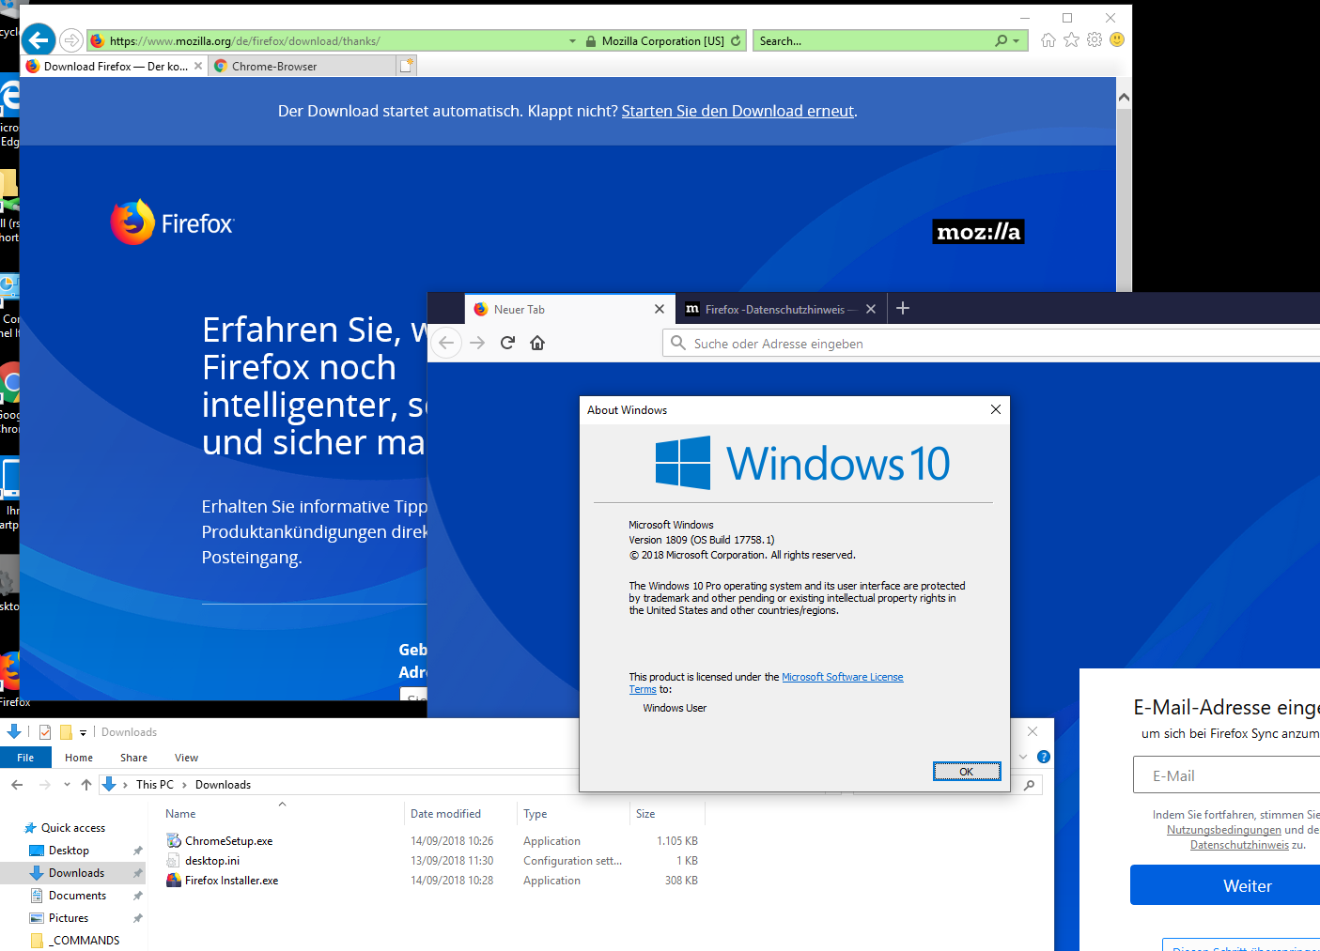Screen dimensions: 1320x951
Task: Click Firefox forward button
Action: [477, 343]
